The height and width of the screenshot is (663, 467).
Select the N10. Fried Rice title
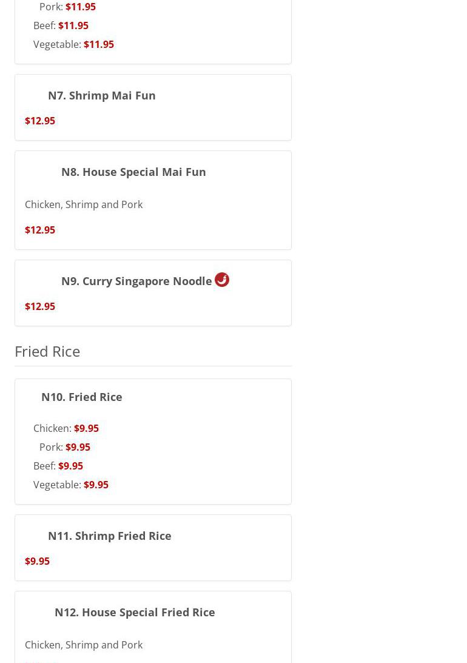(82, 397)
